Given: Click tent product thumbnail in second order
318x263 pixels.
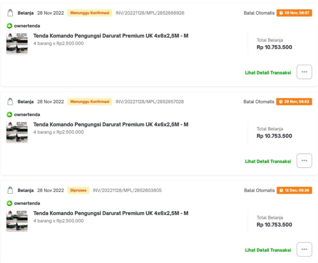Looking at the screenshot, I should click(x=17, y=132).
